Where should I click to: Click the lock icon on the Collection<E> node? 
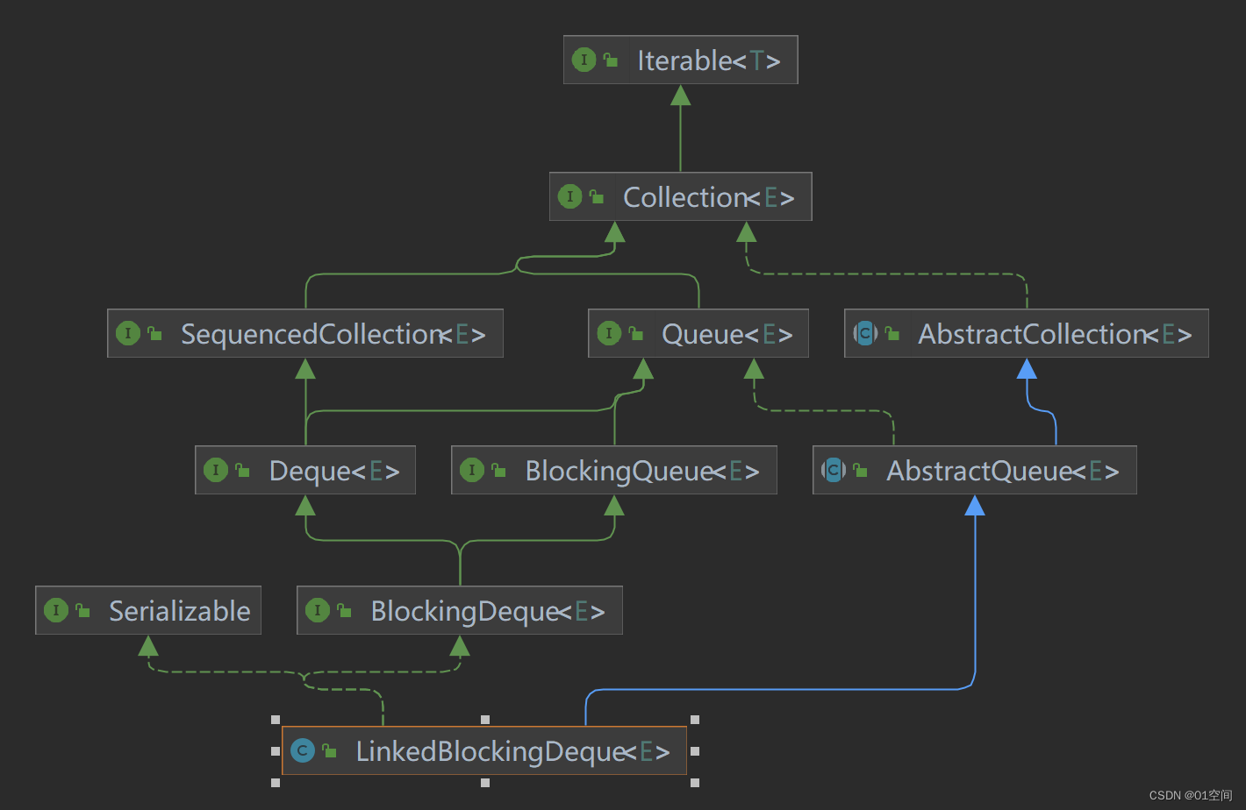click(596, 196)
